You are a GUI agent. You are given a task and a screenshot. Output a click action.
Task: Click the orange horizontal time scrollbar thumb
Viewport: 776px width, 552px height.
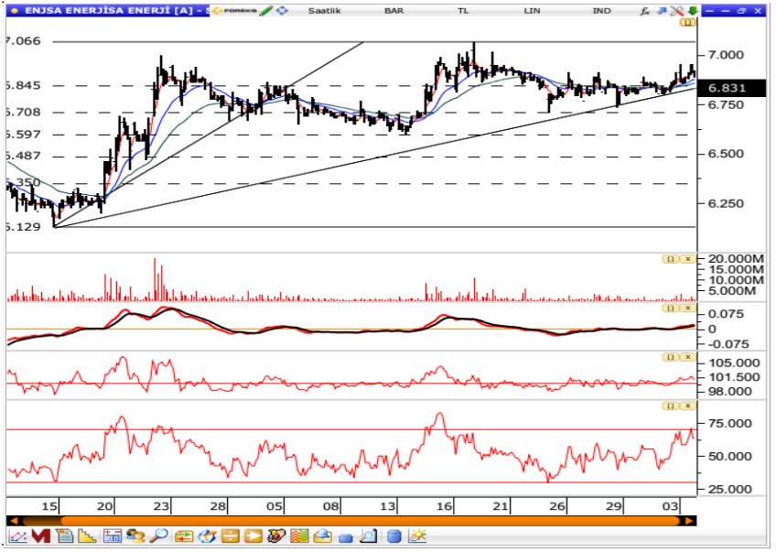pos(372,520)
